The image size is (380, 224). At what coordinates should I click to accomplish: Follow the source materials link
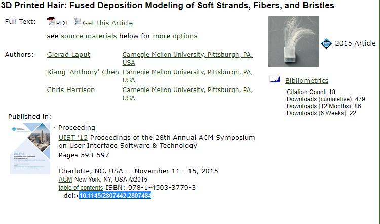pos(89,36)
